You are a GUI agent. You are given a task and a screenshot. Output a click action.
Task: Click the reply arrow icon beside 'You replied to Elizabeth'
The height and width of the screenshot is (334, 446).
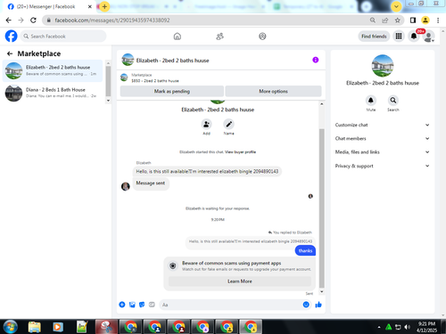coord(270,232)
